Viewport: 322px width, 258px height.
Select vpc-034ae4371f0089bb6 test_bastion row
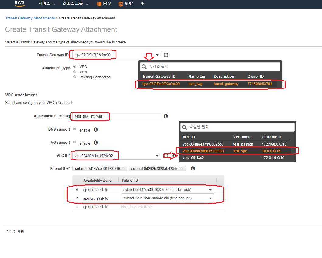pos(235,144)
